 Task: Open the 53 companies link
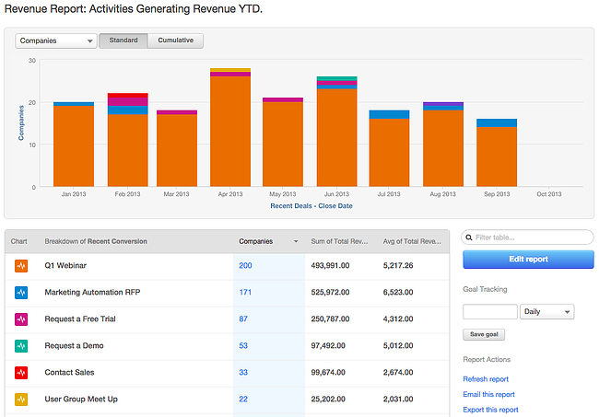(x=243, y=345)
